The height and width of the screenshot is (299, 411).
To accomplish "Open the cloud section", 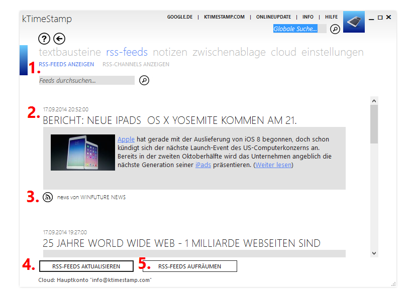I will [283, 52].
